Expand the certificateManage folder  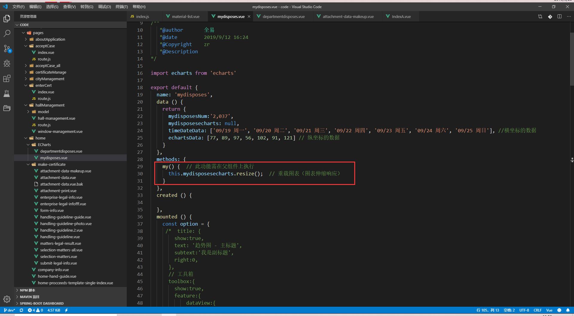(71, 72)
